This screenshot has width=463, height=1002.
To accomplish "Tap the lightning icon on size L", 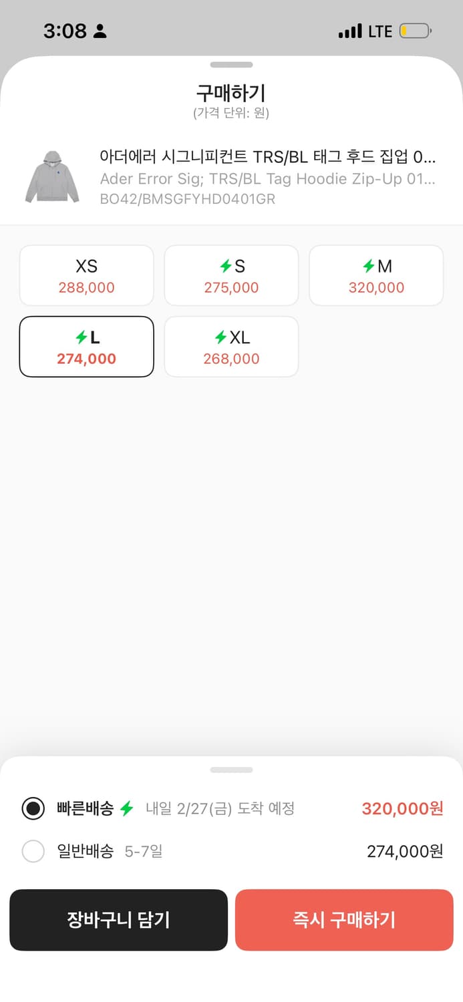I will click(x=80, y=338).
